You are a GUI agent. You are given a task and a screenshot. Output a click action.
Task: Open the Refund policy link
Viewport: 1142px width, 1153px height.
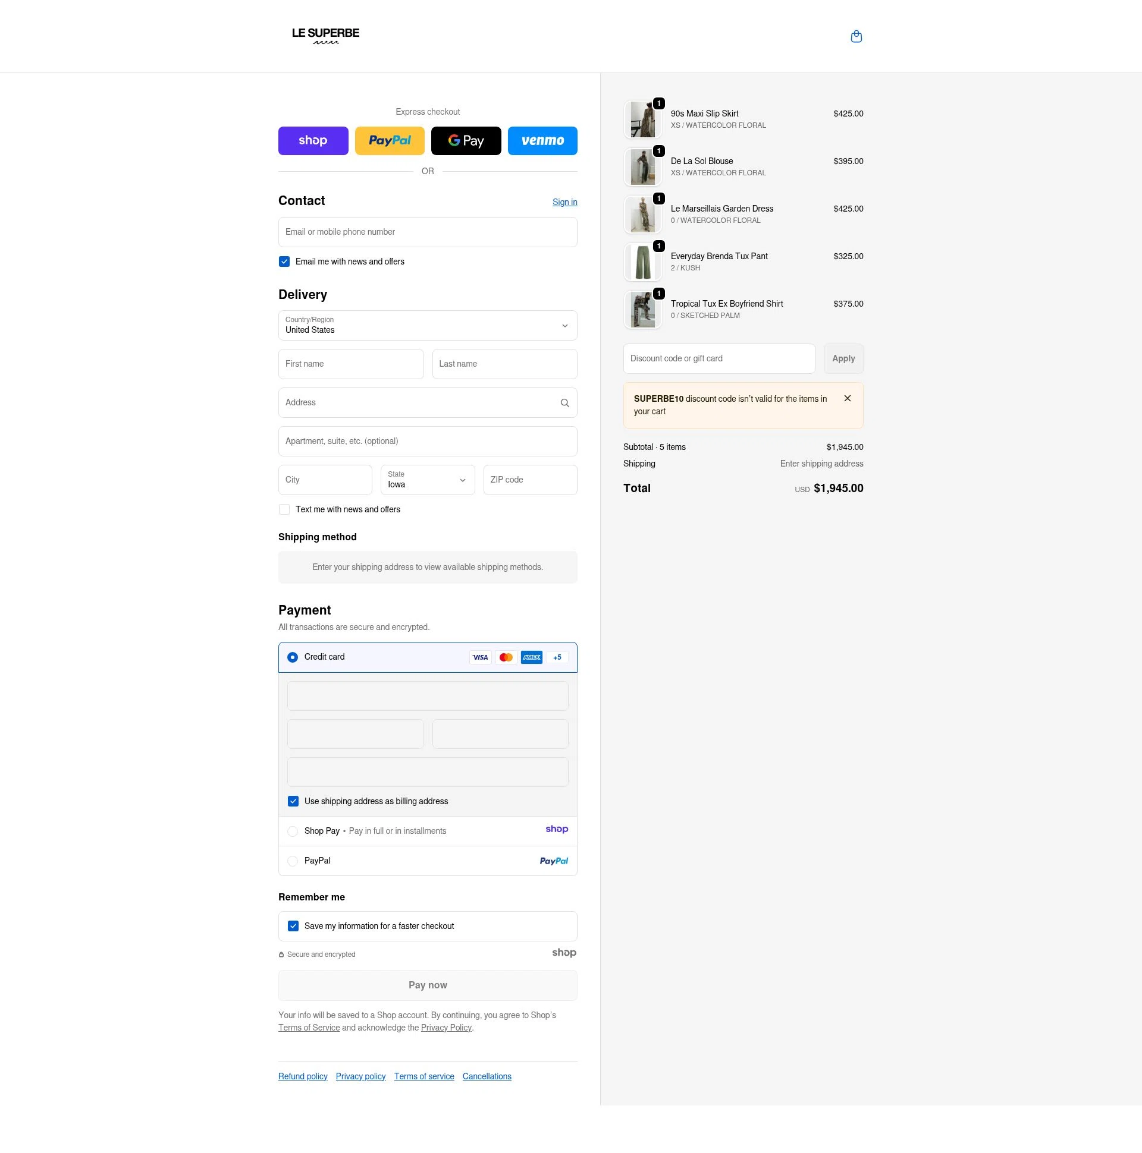(303, 1076)
